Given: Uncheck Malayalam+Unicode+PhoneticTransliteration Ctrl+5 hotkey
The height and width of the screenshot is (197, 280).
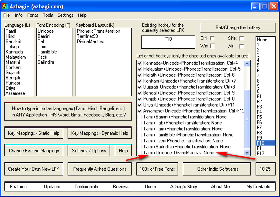Looking at the screenshot, I should pyautogui.click(x=140, y=69).
